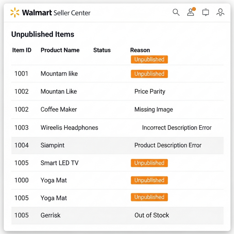234x234 pixels.
Task: Open the user account profile icon
Action: coord(220,12)
